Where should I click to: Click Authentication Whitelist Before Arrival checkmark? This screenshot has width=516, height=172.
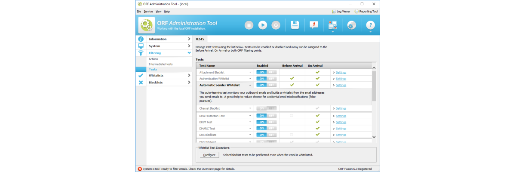pos(292,79)
